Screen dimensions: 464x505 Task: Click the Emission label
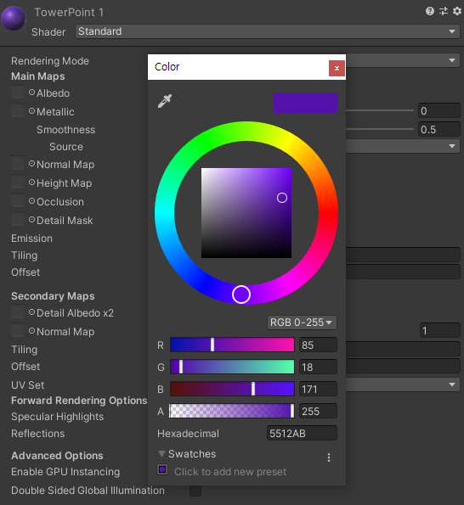click(31, 238)
